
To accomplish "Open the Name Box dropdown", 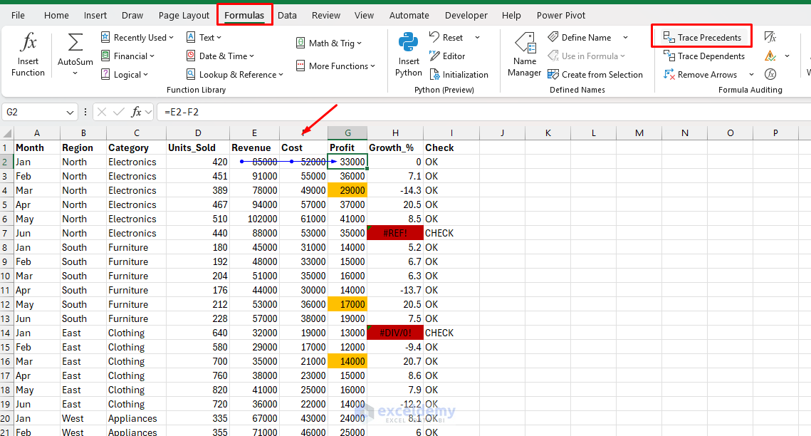I will coord(70,113).
